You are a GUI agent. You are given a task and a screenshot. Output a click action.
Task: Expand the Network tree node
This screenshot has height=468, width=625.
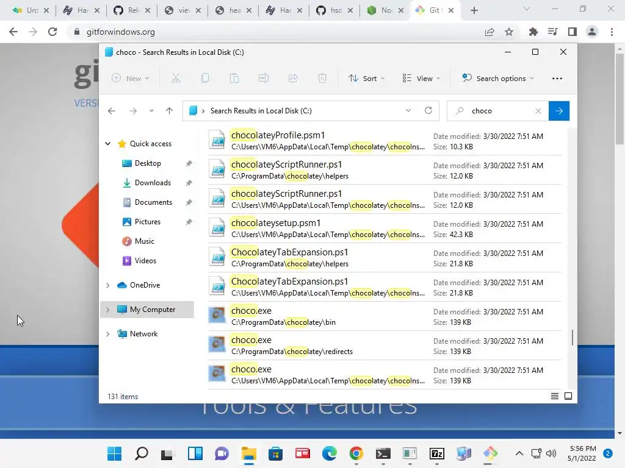[107, 334]
